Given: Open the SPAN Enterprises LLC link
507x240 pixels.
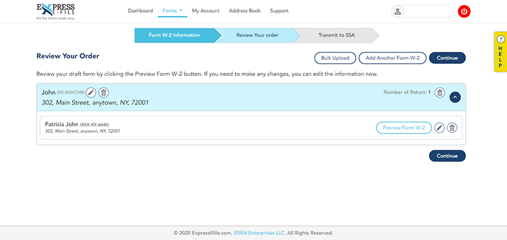Looking at the screenshot, I should (259, 233).
